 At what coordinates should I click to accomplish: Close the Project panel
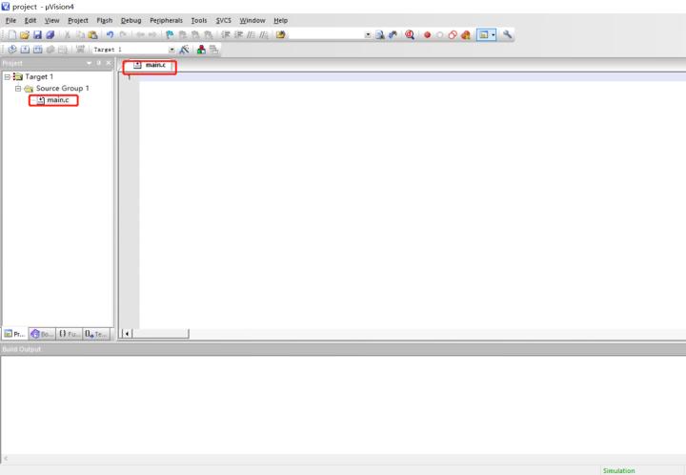pyautogui.click(x=109, y=63)
